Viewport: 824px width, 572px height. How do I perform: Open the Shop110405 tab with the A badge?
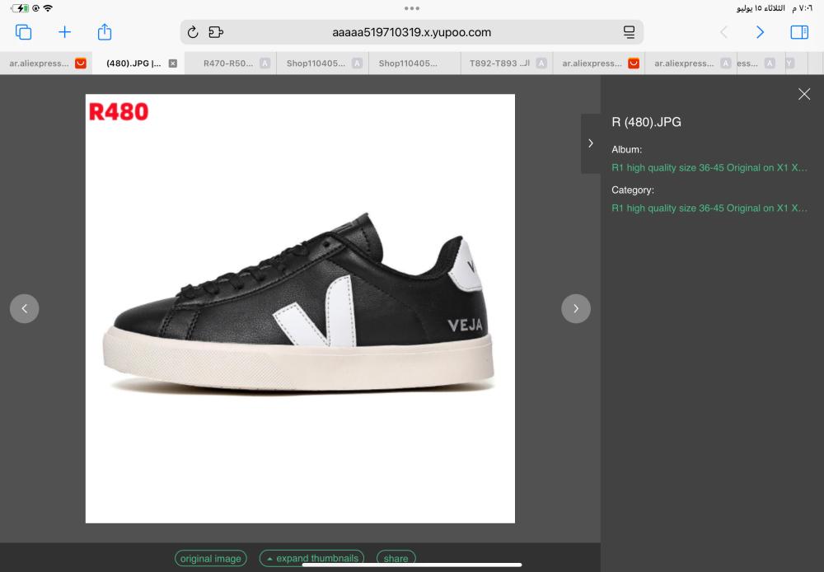(x=323, y=63)
